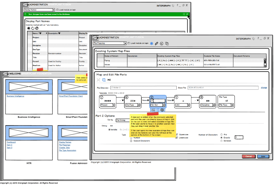Click the clock icon in the green notification bar
This screenshot has width=275, height=186.
click(184, 14)
